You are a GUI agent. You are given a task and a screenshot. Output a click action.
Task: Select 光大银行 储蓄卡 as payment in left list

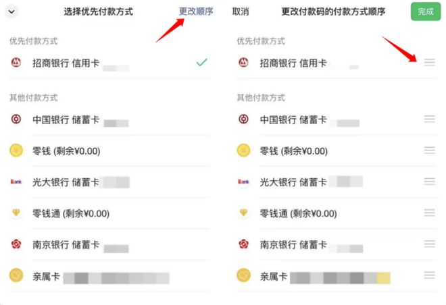click(109, 182)
